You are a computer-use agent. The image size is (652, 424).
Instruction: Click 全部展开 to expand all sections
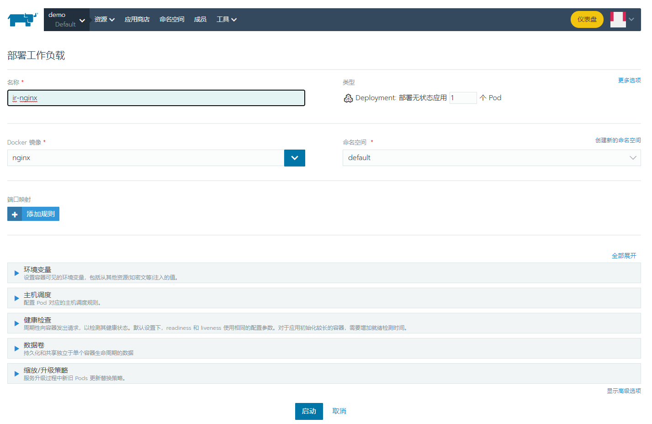[x=624, y=256]
